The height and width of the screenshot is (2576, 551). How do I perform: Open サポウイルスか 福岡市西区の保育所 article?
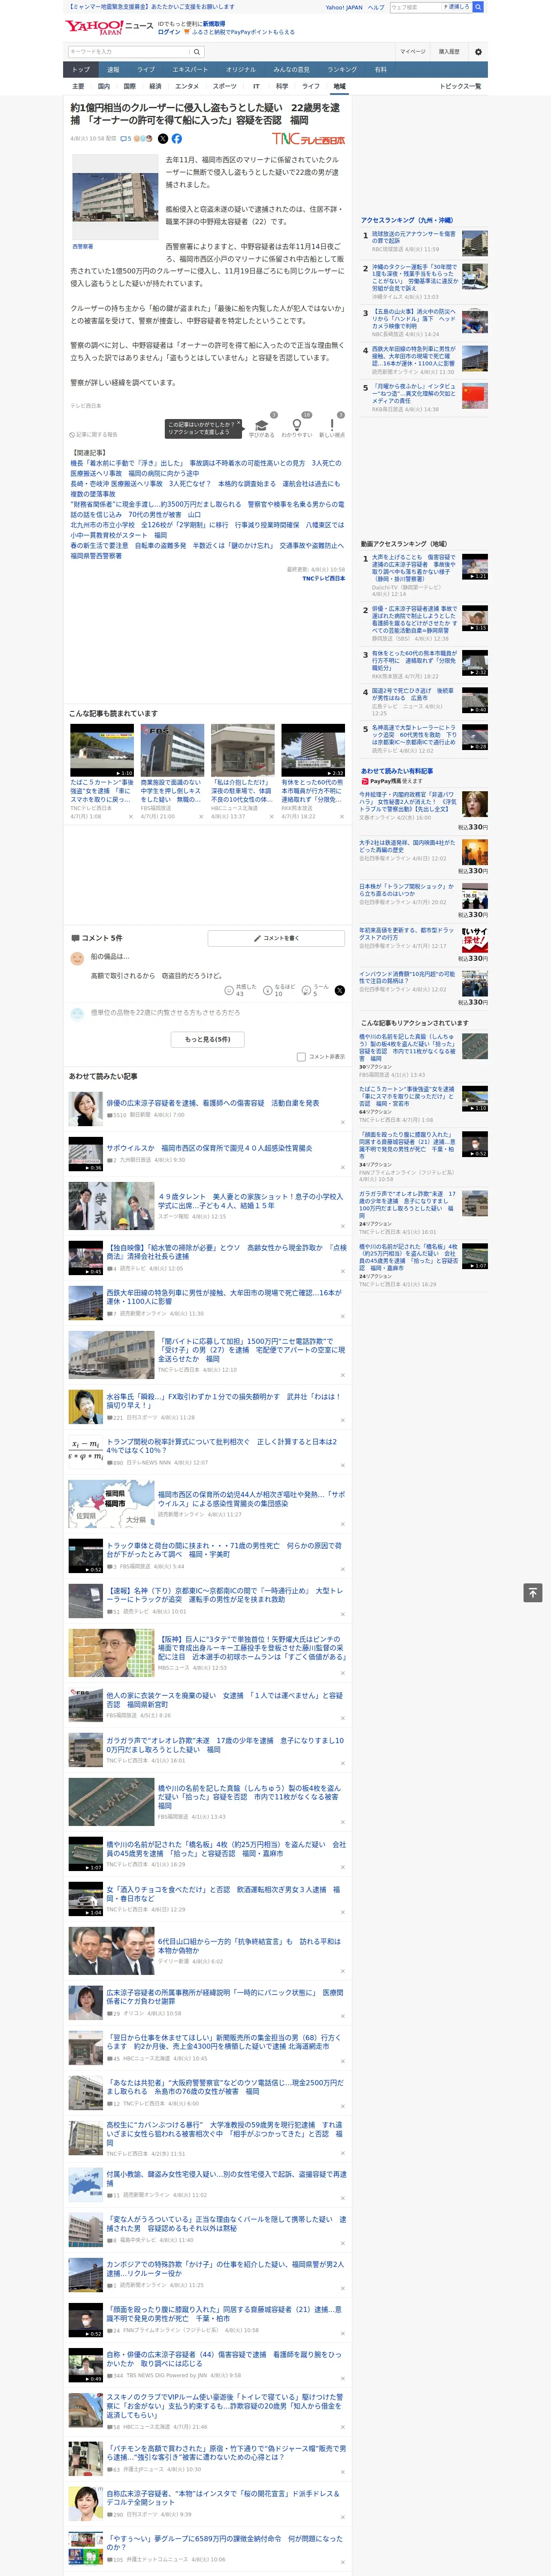[209, 1148]
